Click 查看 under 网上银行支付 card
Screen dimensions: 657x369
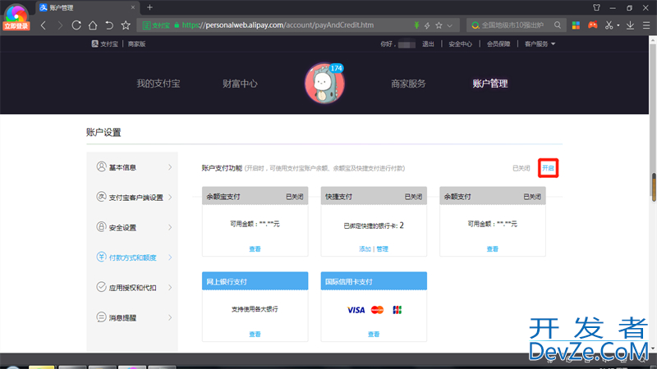pyautogui.click(x=255, y=335)
